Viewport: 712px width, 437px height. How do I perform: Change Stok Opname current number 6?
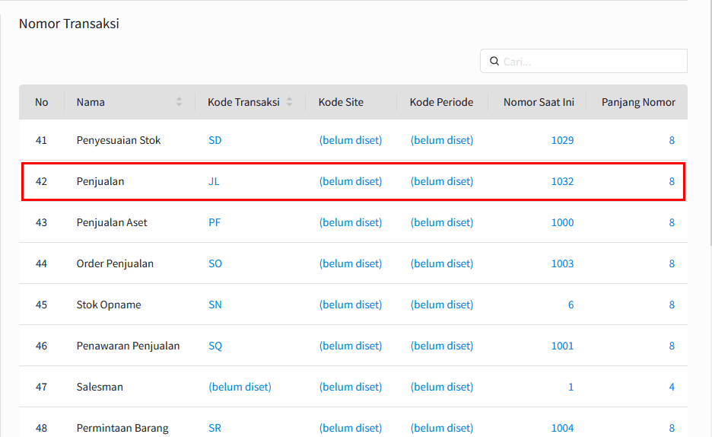point(571,305)
